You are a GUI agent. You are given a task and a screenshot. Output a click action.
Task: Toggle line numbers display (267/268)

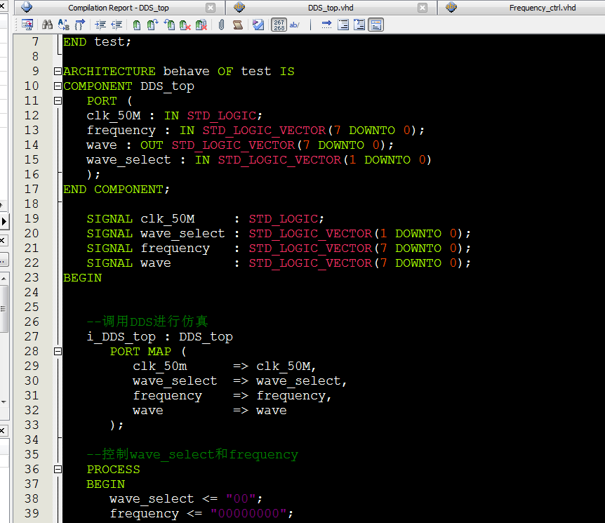279,25
